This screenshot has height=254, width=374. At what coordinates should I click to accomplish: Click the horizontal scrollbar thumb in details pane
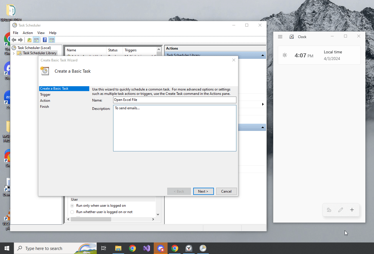click(x=91, y=219)
